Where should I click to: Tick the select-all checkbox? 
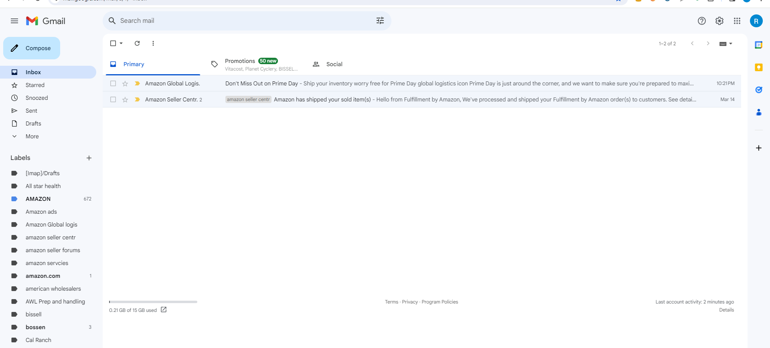[x=113, y=43]
